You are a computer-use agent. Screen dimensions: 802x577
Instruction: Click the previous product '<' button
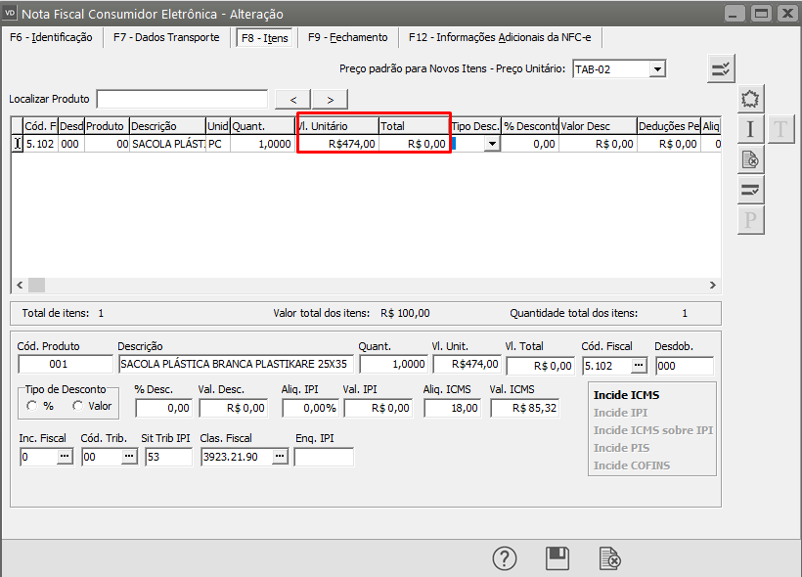pyautogui.click(x=292, y=99)
